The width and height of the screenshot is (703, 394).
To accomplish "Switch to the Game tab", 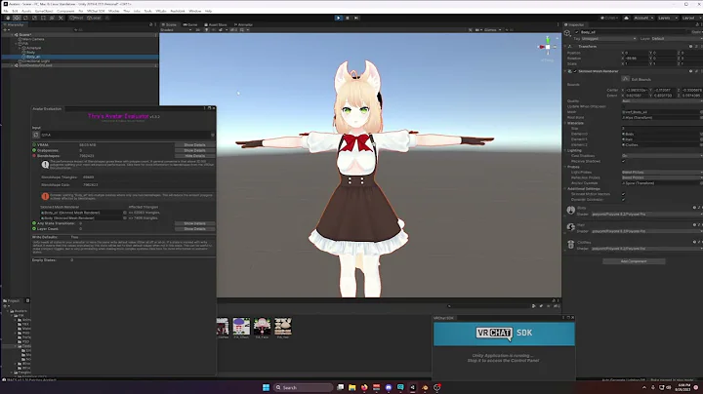I will [x=190, y=24].
